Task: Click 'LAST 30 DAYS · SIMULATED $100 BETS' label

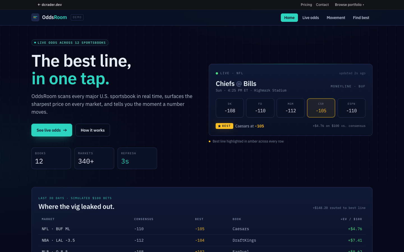Action: (75, 198)
